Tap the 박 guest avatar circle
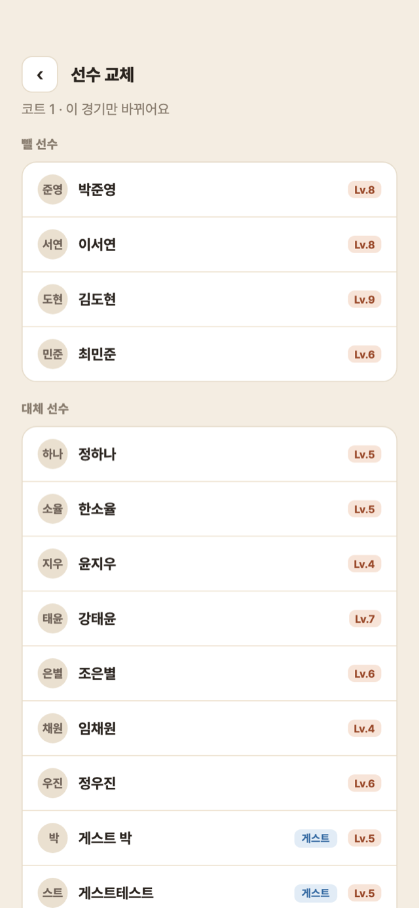This screenshot has height=908, width=419. [x=52, y=838]
